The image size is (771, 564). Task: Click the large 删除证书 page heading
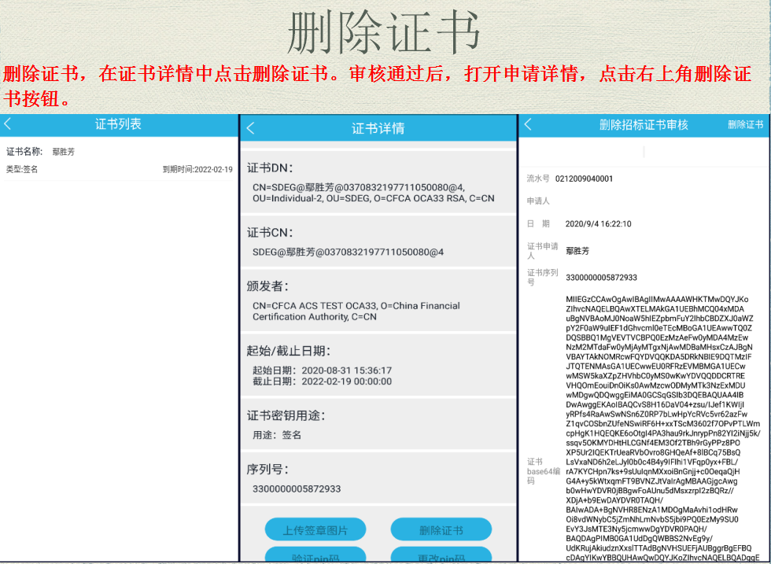(384, 31)
